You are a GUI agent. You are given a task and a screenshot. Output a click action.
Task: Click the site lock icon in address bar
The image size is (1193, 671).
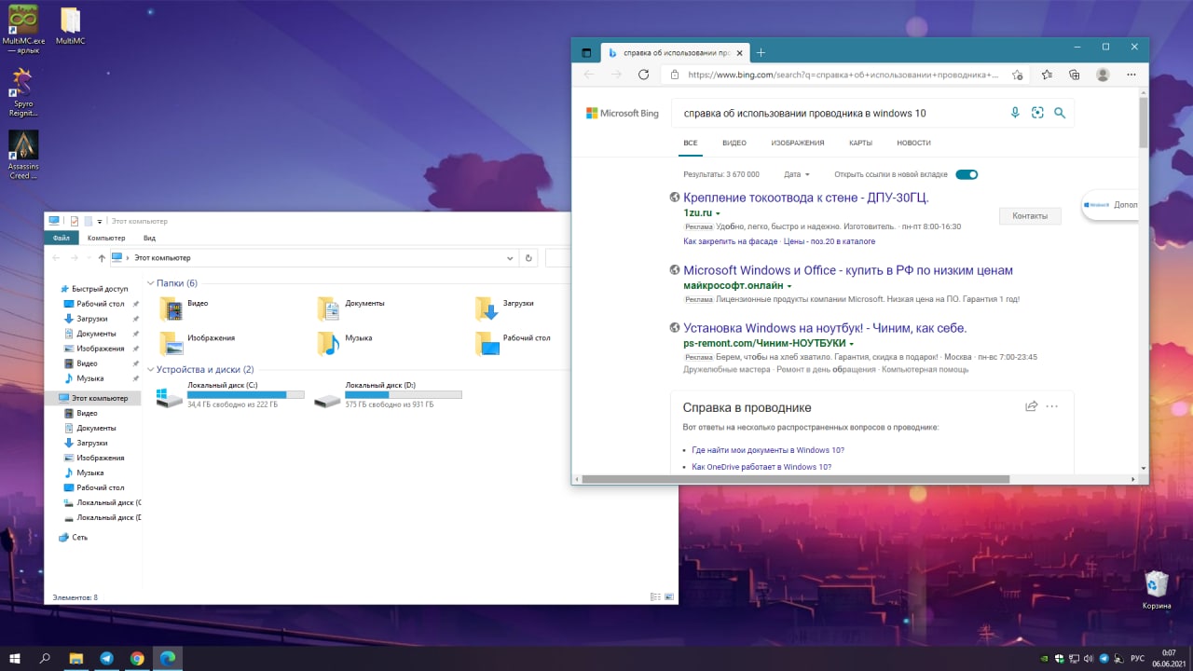(674, 75)
